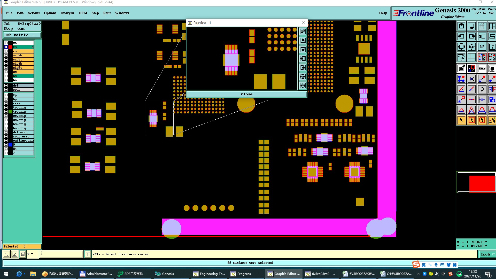The image size is (496, 279).
Task: Toggle checkbox for the cs layer
Action: pyautogui.click(x=6, y=51)
